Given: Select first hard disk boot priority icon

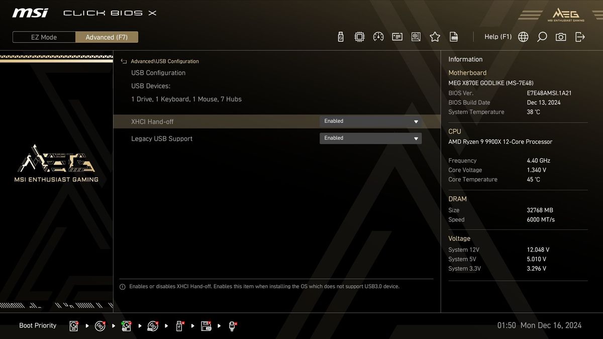Looking at the screenshot, I should click(74, 326).
